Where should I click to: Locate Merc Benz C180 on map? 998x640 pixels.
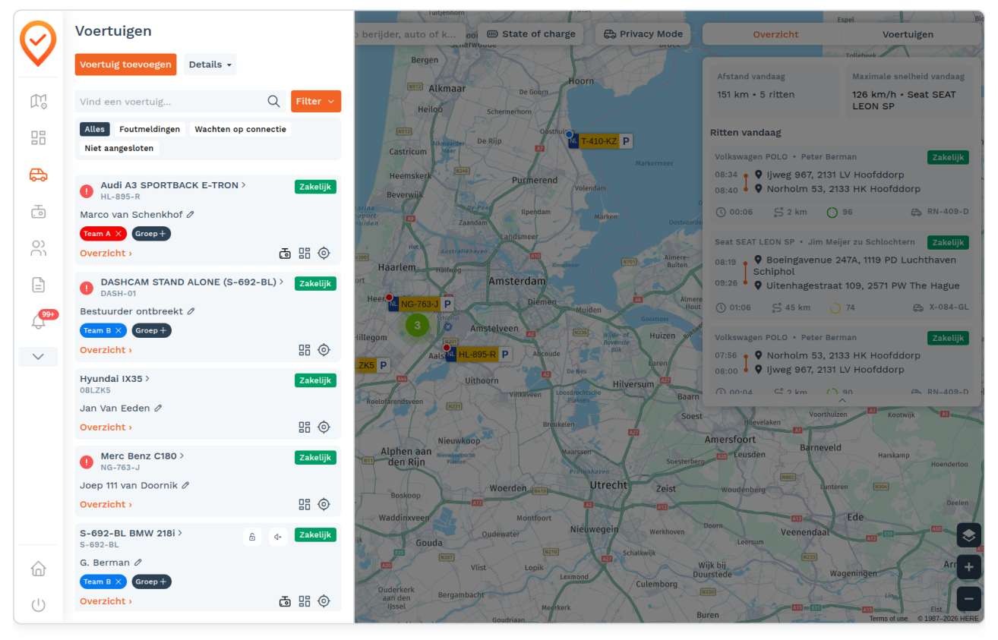[x=324, y=504]
